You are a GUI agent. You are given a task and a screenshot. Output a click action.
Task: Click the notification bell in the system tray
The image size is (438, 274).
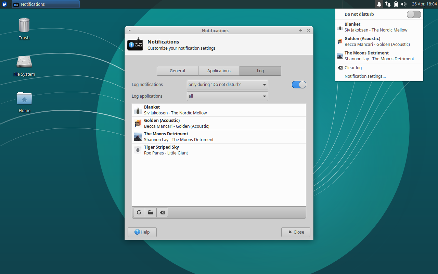click(x=379, y=4)
